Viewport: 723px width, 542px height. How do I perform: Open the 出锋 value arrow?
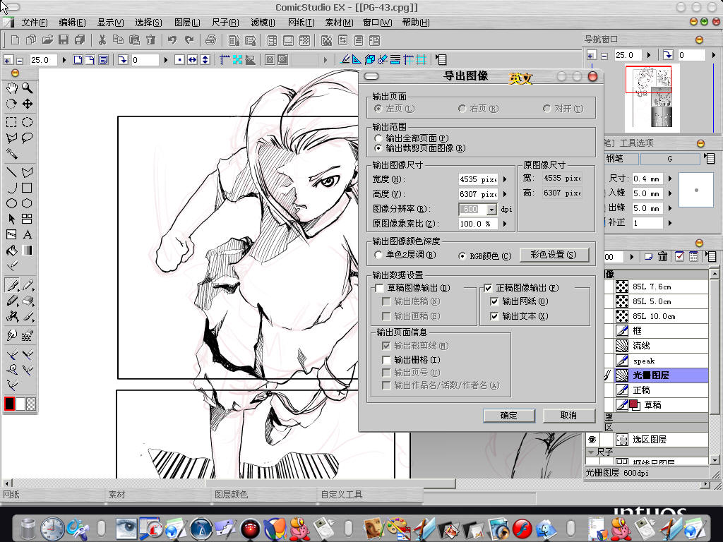point(670,208)
